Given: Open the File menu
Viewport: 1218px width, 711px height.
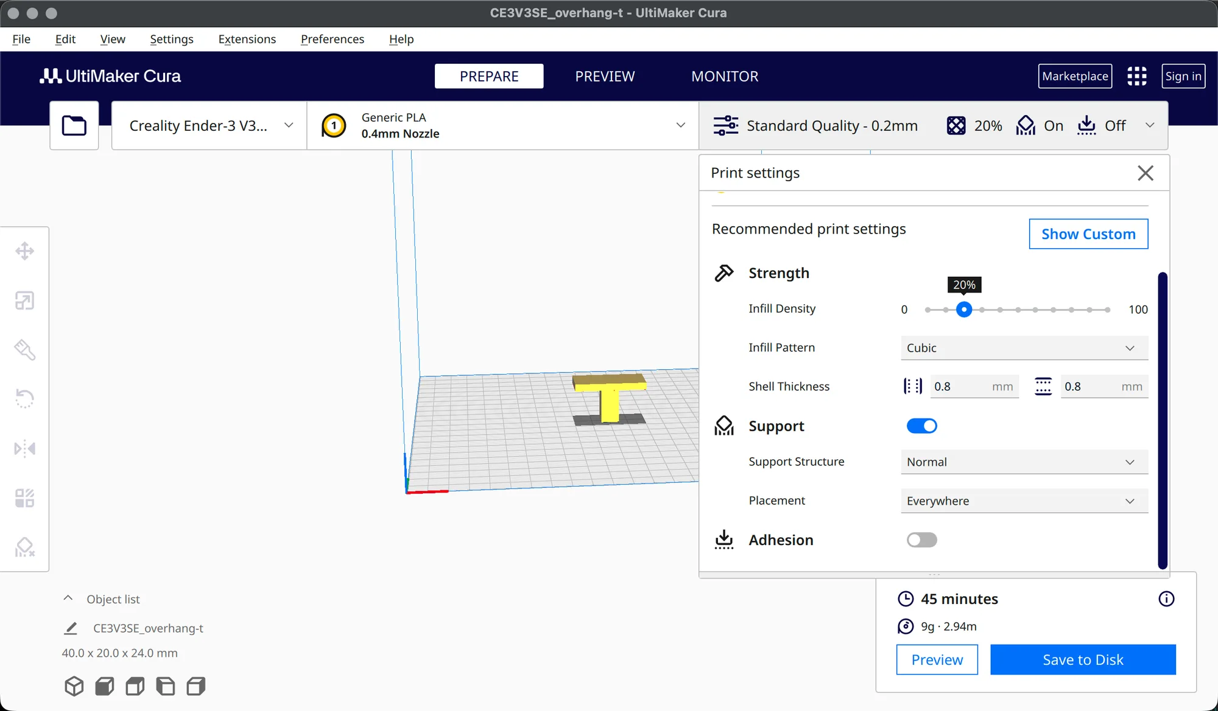Looking at the screenshot, I should coord(21,39).
